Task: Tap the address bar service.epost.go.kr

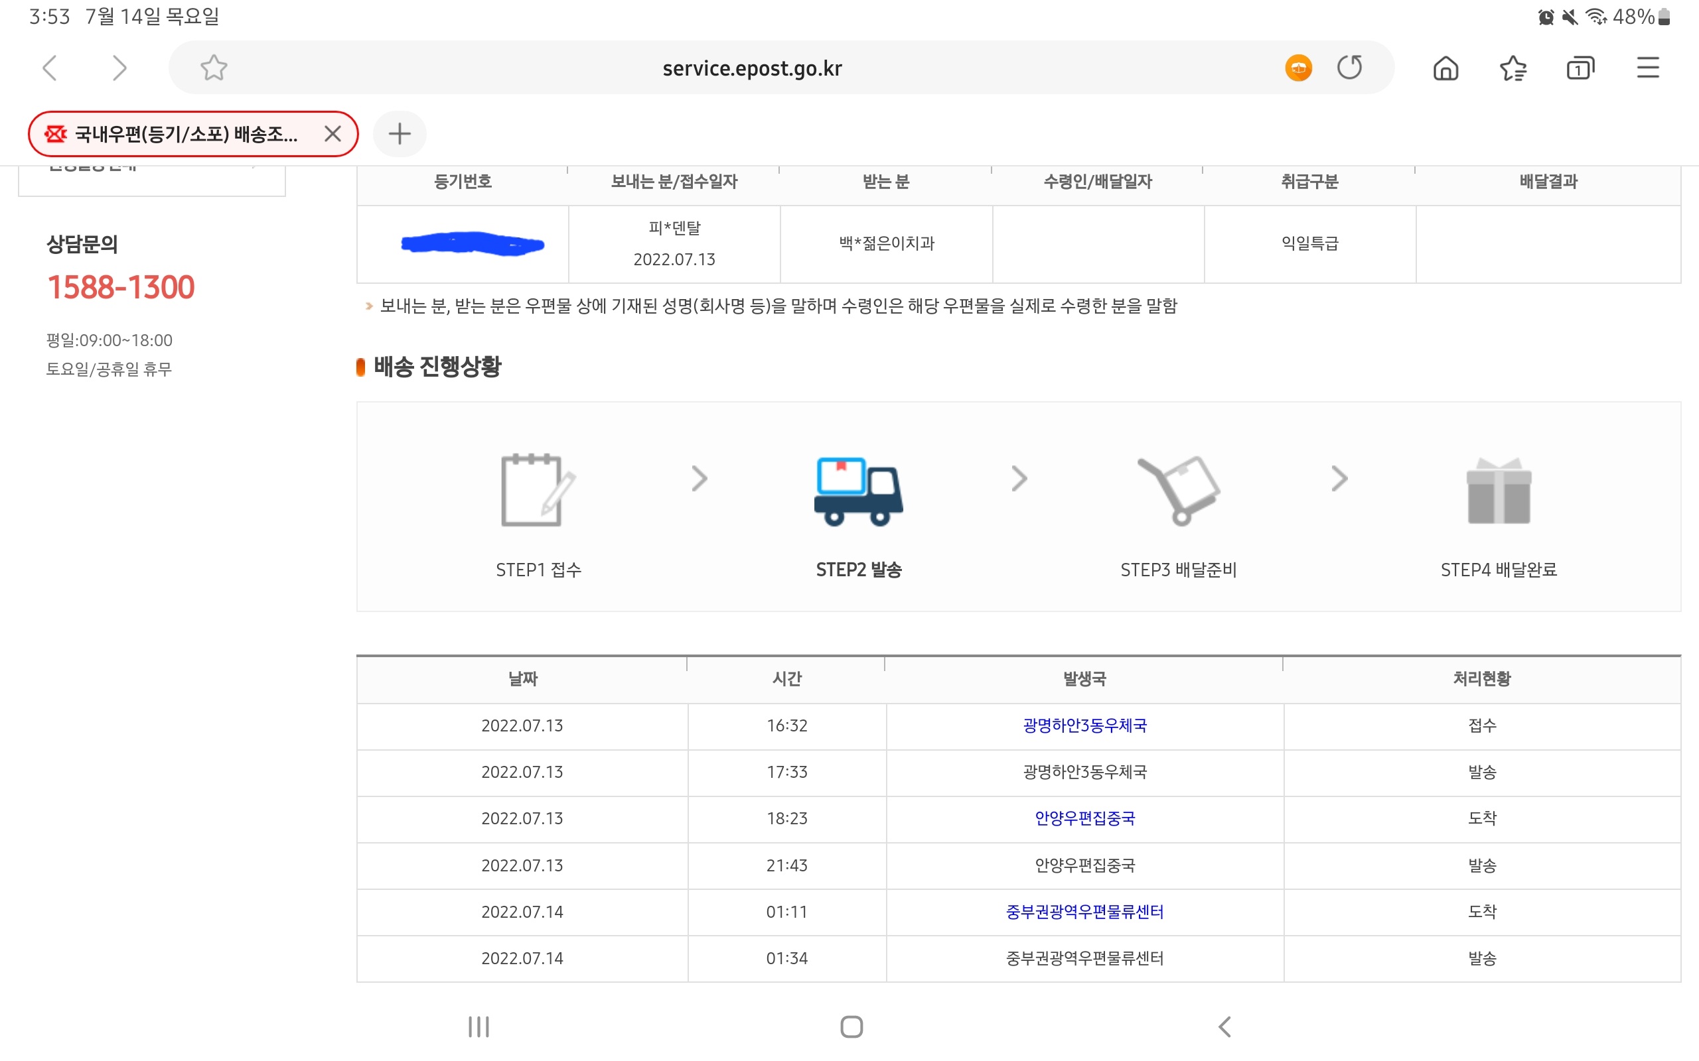Action: pos(752,68)
